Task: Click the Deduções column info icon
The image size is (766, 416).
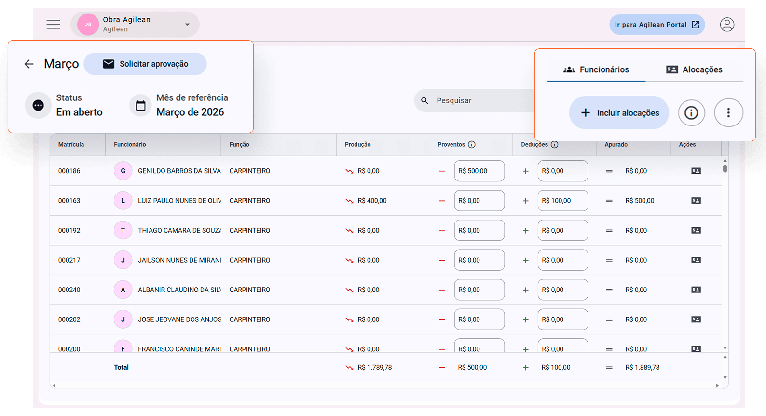Action: point(555,144)
